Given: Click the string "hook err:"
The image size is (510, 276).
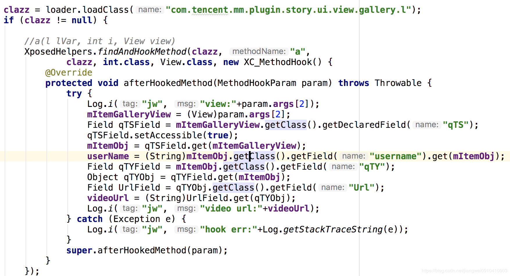Looking at the screenshot, I should coord(229,229).
